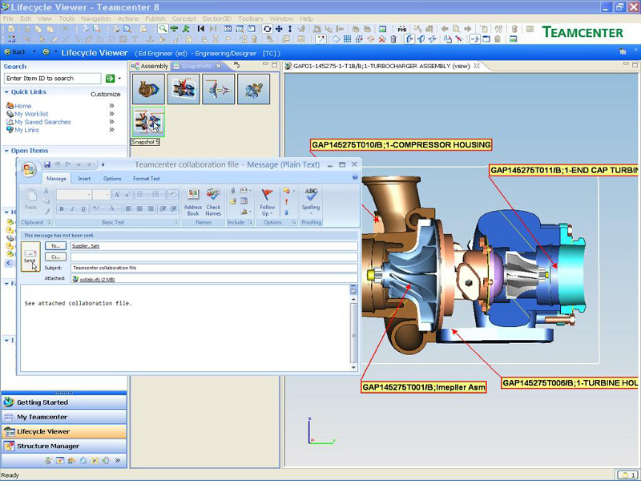641x481 pixels.
Task: Open the Section3D menu
Action: (x=216, y=18)
